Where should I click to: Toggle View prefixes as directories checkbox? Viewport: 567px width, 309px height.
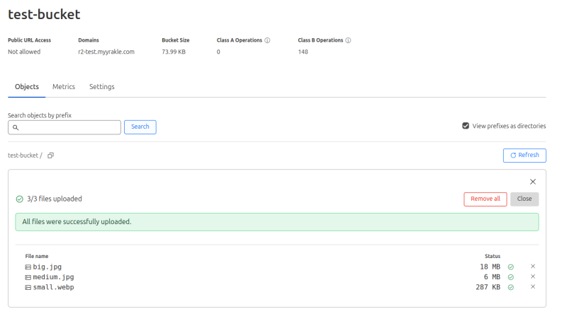(466, 126)
